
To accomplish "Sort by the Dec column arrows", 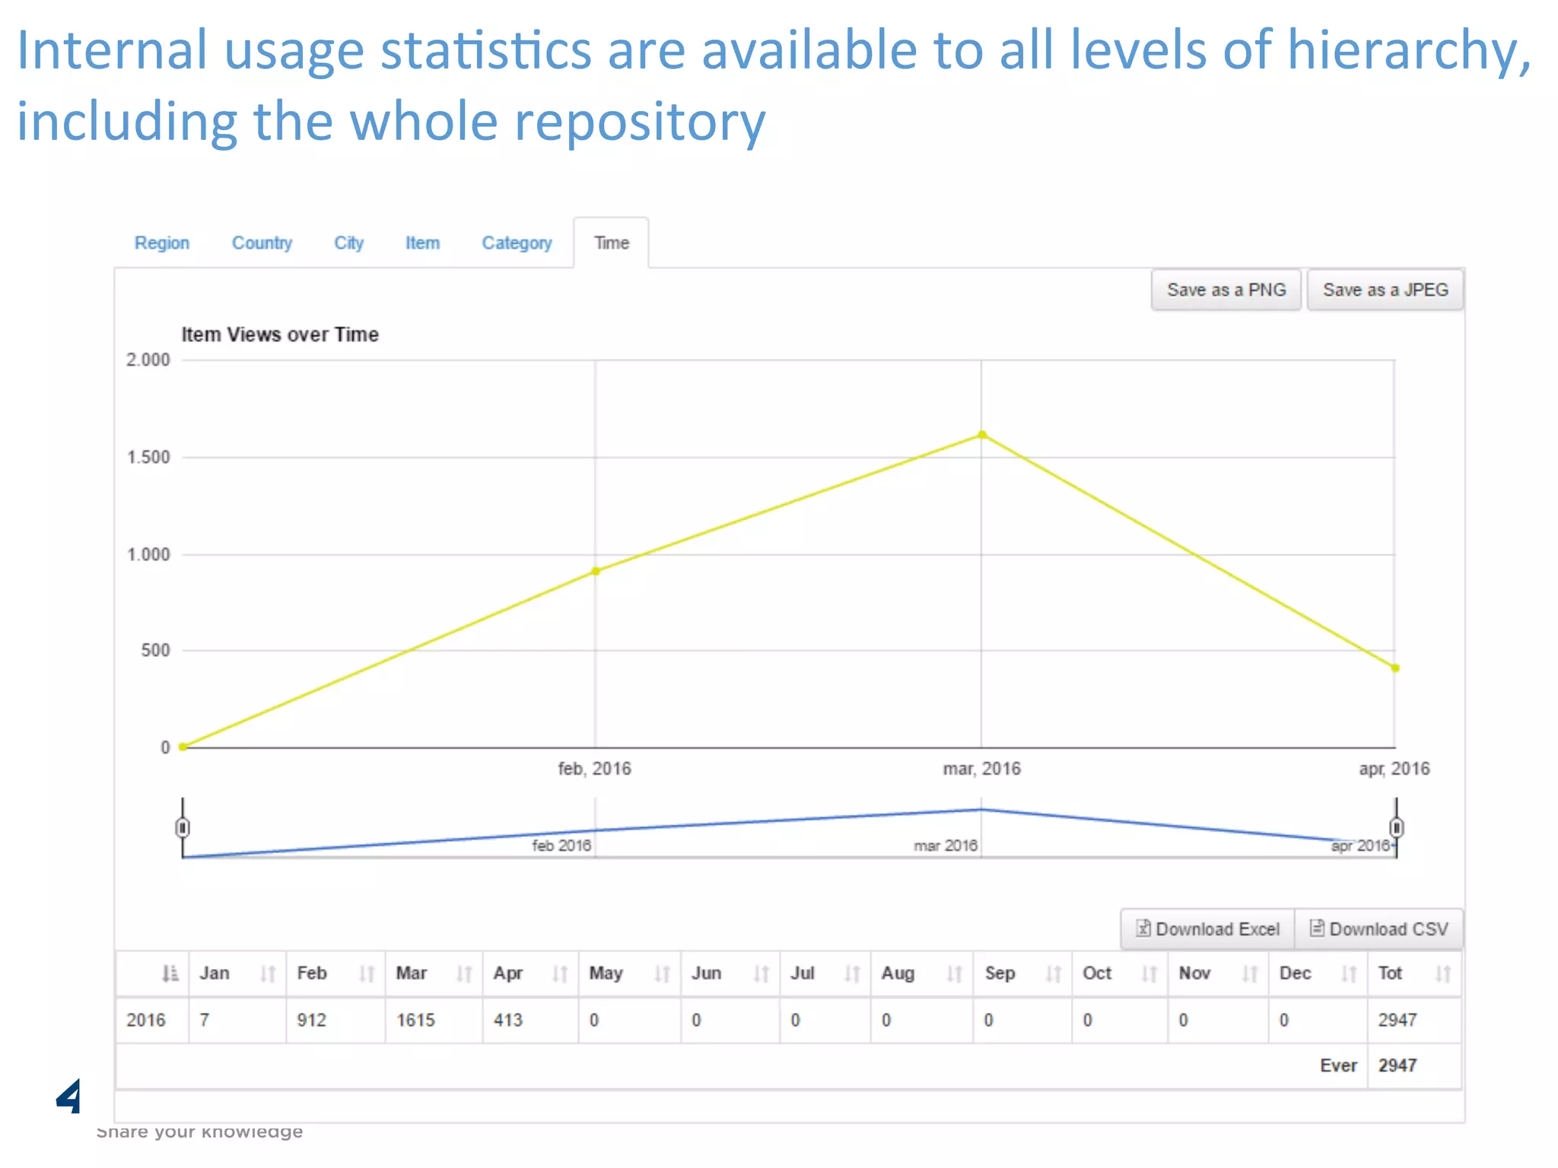I will pos(1349,974).
